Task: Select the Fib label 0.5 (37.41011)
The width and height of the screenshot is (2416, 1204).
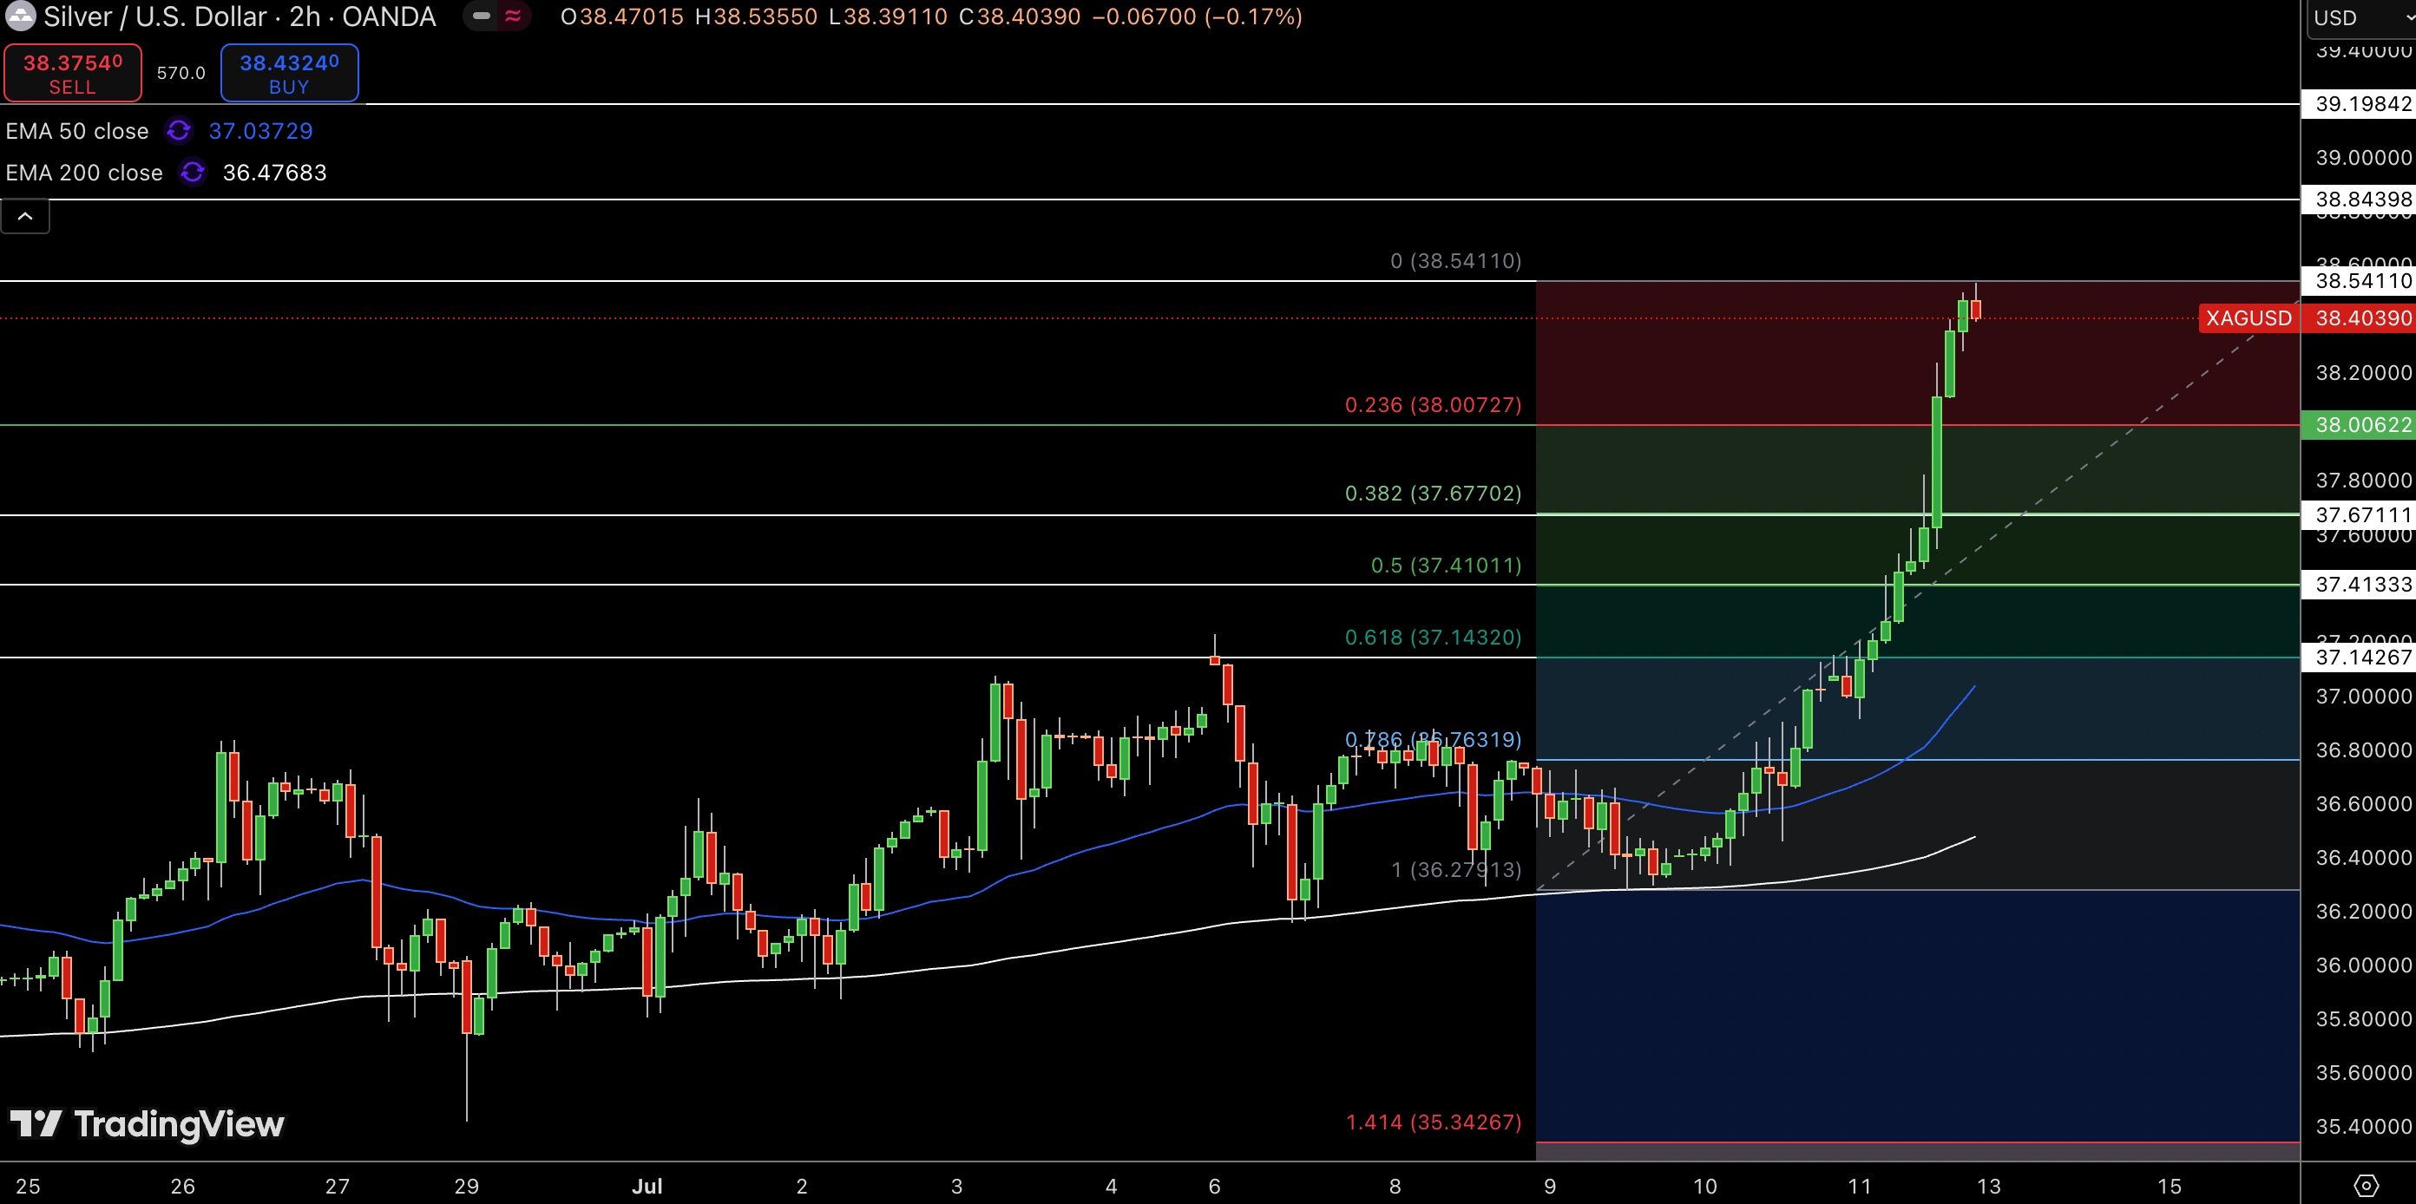Action: pos(1447,566)
